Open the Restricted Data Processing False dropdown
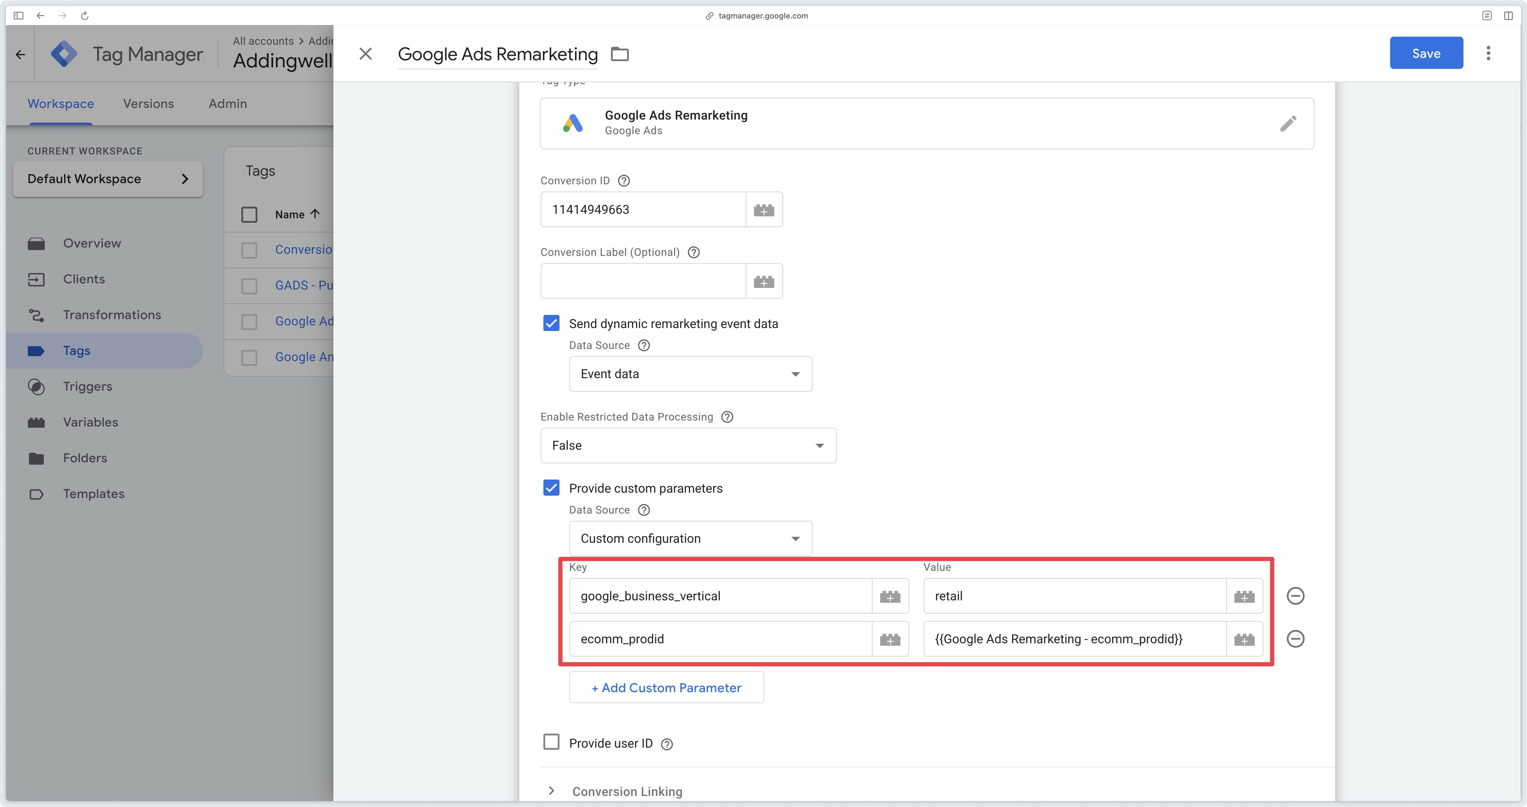1527x807 pixels. [688, 445]
